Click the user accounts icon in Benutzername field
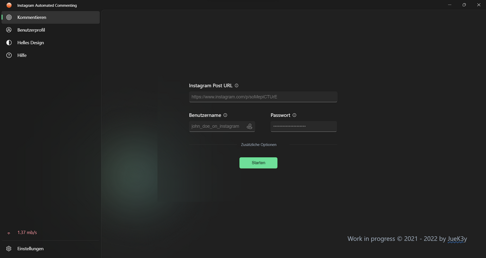The width and height of the screenshot is (486, 258). 249,126
